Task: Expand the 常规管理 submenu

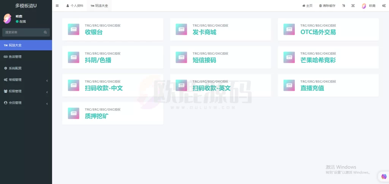Action: [26, 80]
